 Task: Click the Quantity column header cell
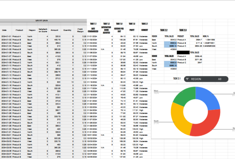click(67, 30)
